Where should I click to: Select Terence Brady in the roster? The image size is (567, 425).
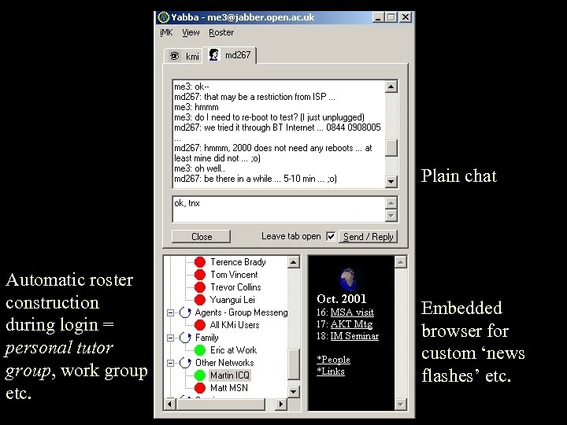238,261
